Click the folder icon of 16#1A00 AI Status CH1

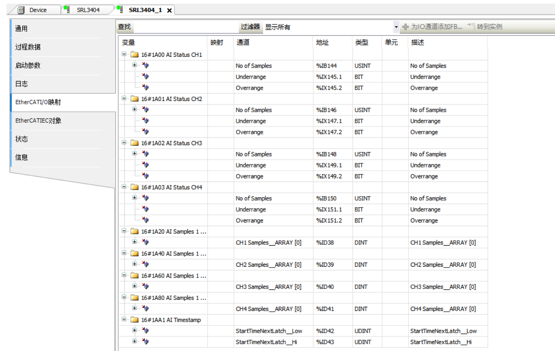point(134,55)
